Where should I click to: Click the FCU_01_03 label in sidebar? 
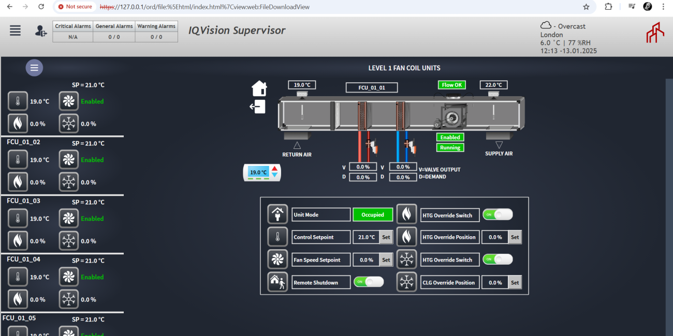click(x=23, y=201)
